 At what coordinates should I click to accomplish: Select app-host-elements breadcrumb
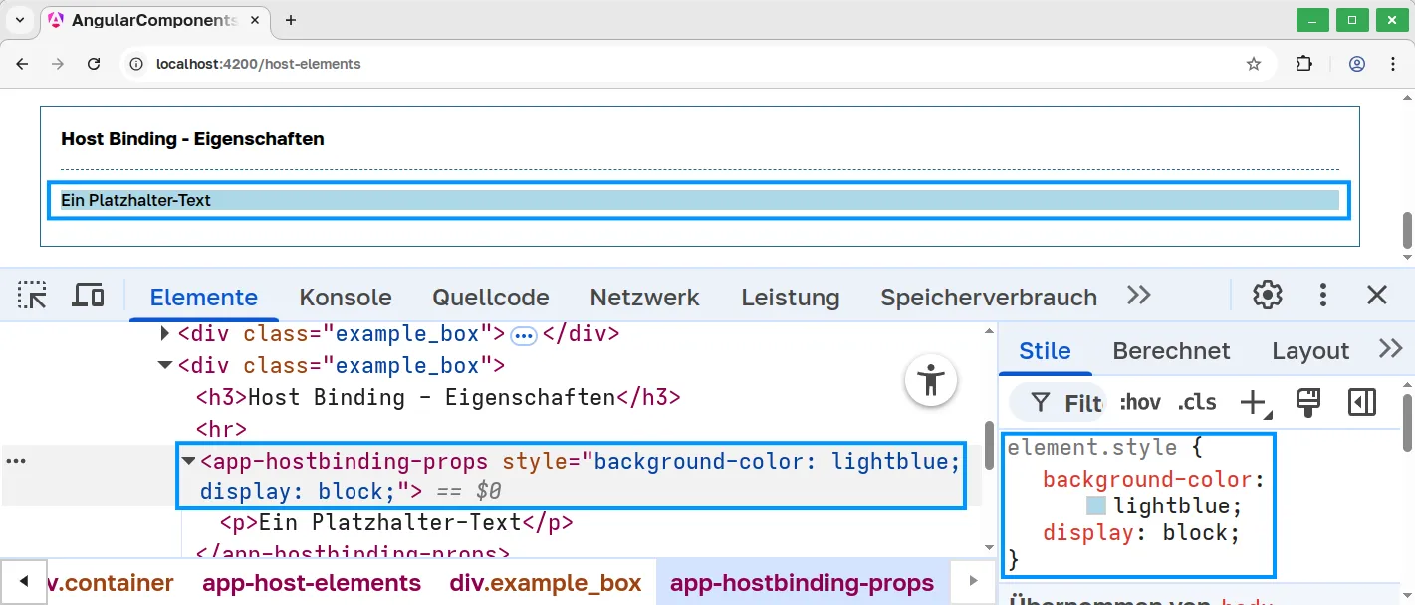(312, 583)
